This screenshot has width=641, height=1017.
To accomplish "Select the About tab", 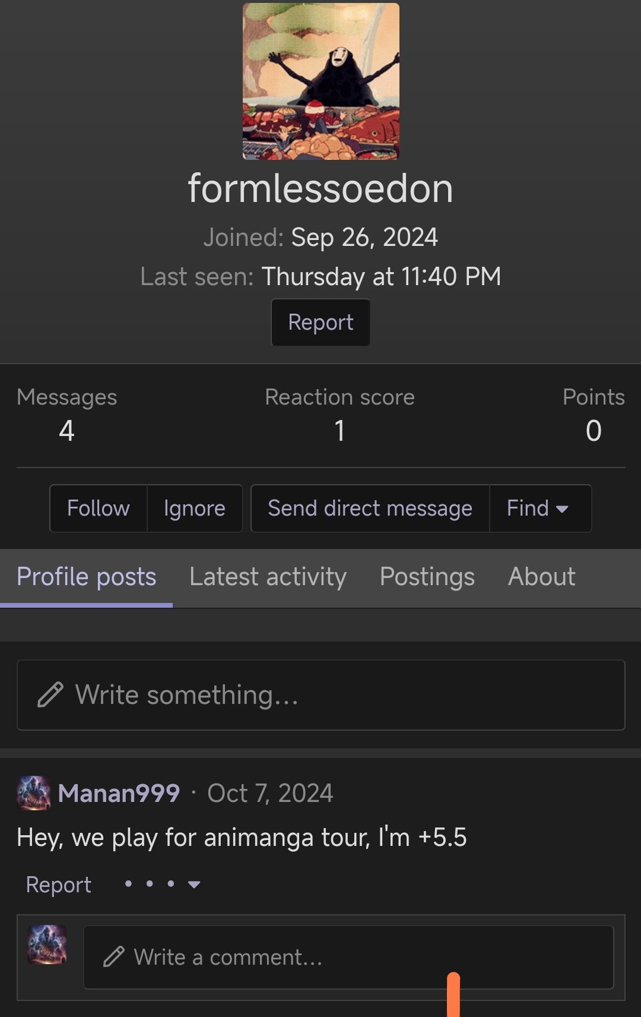I will [541, 577].
